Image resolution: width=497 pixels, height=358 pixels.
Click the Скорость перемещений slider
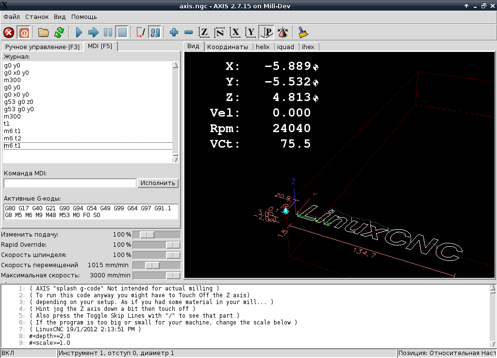pyautogui.click(x=152, y=265)
